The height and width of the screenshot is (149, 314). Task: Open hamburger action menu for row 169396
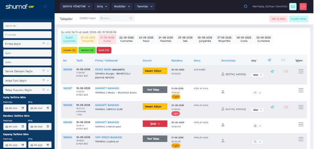[301, 107]
